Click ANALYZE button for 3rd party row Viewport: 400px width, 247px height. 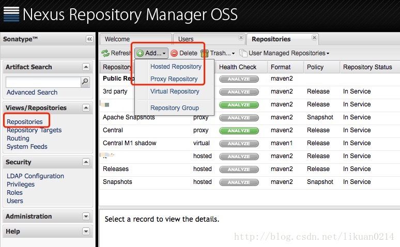click(239, 92)
